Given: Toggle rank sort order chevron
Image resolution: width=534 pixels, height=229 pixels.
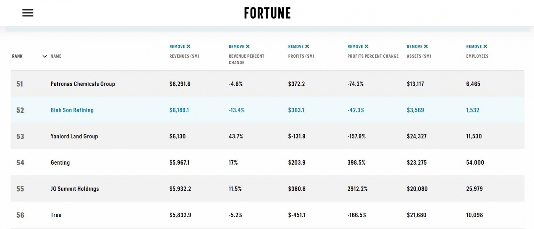Looking at the screenshot, I should click(45, 56).
